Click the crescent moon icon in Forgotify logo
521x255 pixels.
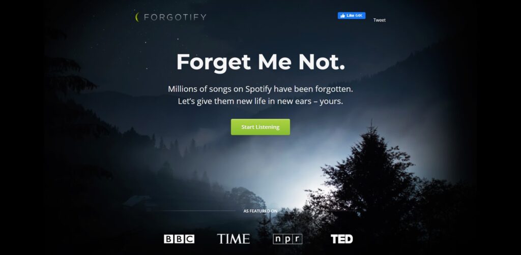point(137,17)
